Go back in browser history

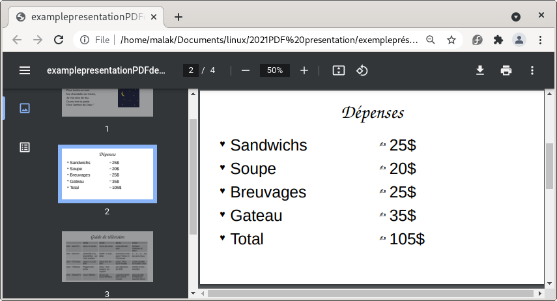coord(17,40)
